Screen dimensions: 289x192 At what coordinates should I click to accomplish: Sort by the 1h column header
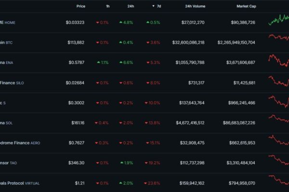[x=108, y=6]
